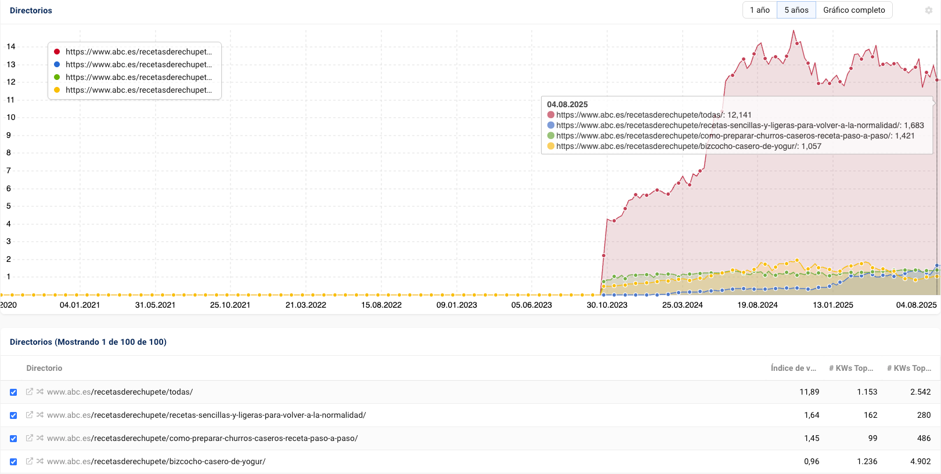The height and width of the screenshot is (474, 941).
Task: Toggle checkbox for como-preparar-churros-caseros row
Action: pos(13,439)
